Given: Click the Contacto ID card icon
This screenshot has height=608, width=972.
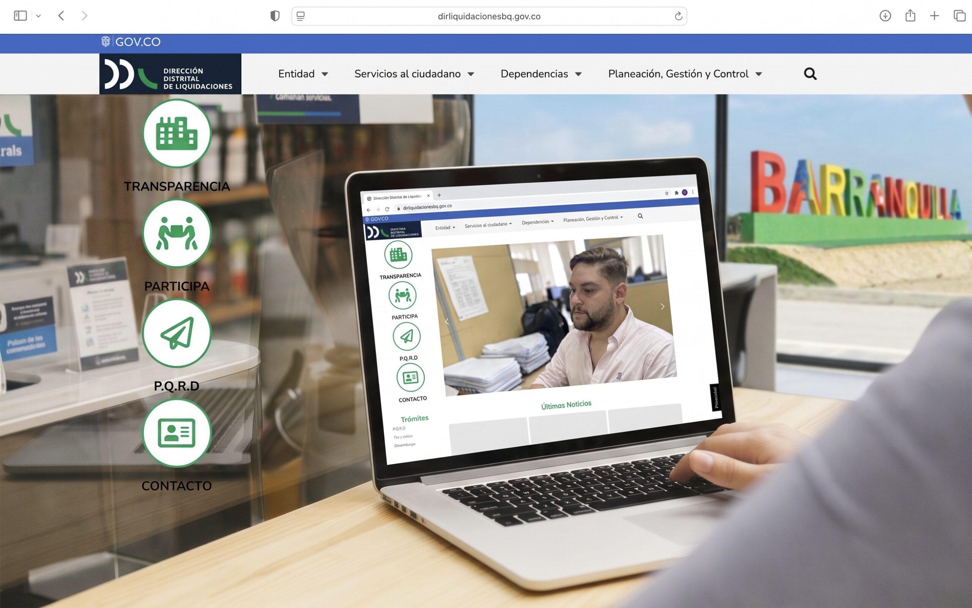Looking at the screenshot, I should (177, 433).
